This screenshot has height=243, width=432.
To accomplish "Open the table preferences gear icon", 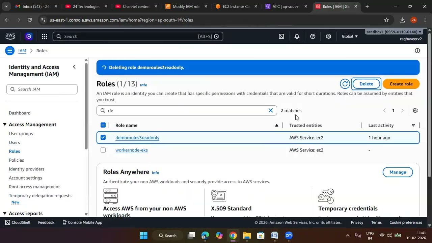I will pos(415,110).
